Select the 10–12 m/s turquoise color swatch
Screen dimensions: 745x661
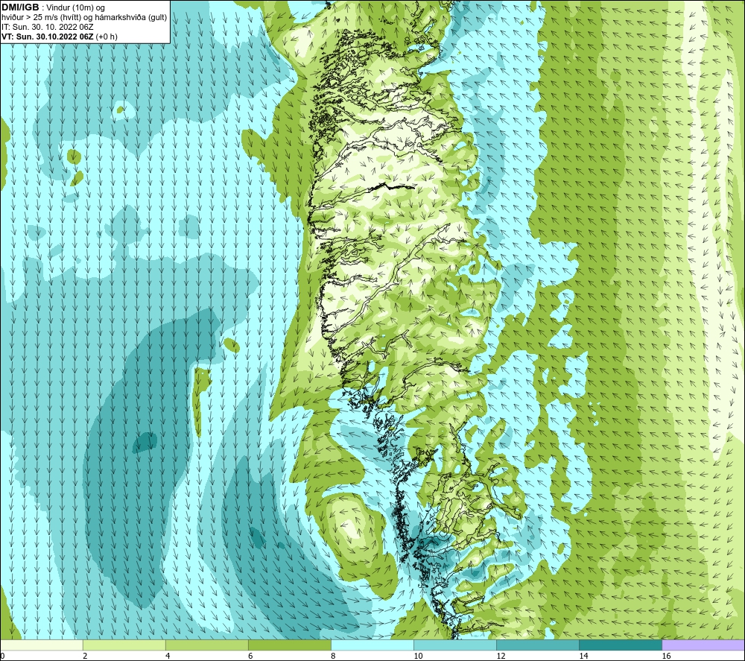[454, 645]
